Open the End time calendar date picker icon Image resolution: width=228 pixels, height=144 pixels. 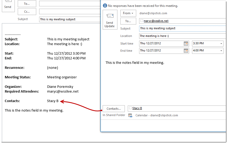[x=186, y=51]
